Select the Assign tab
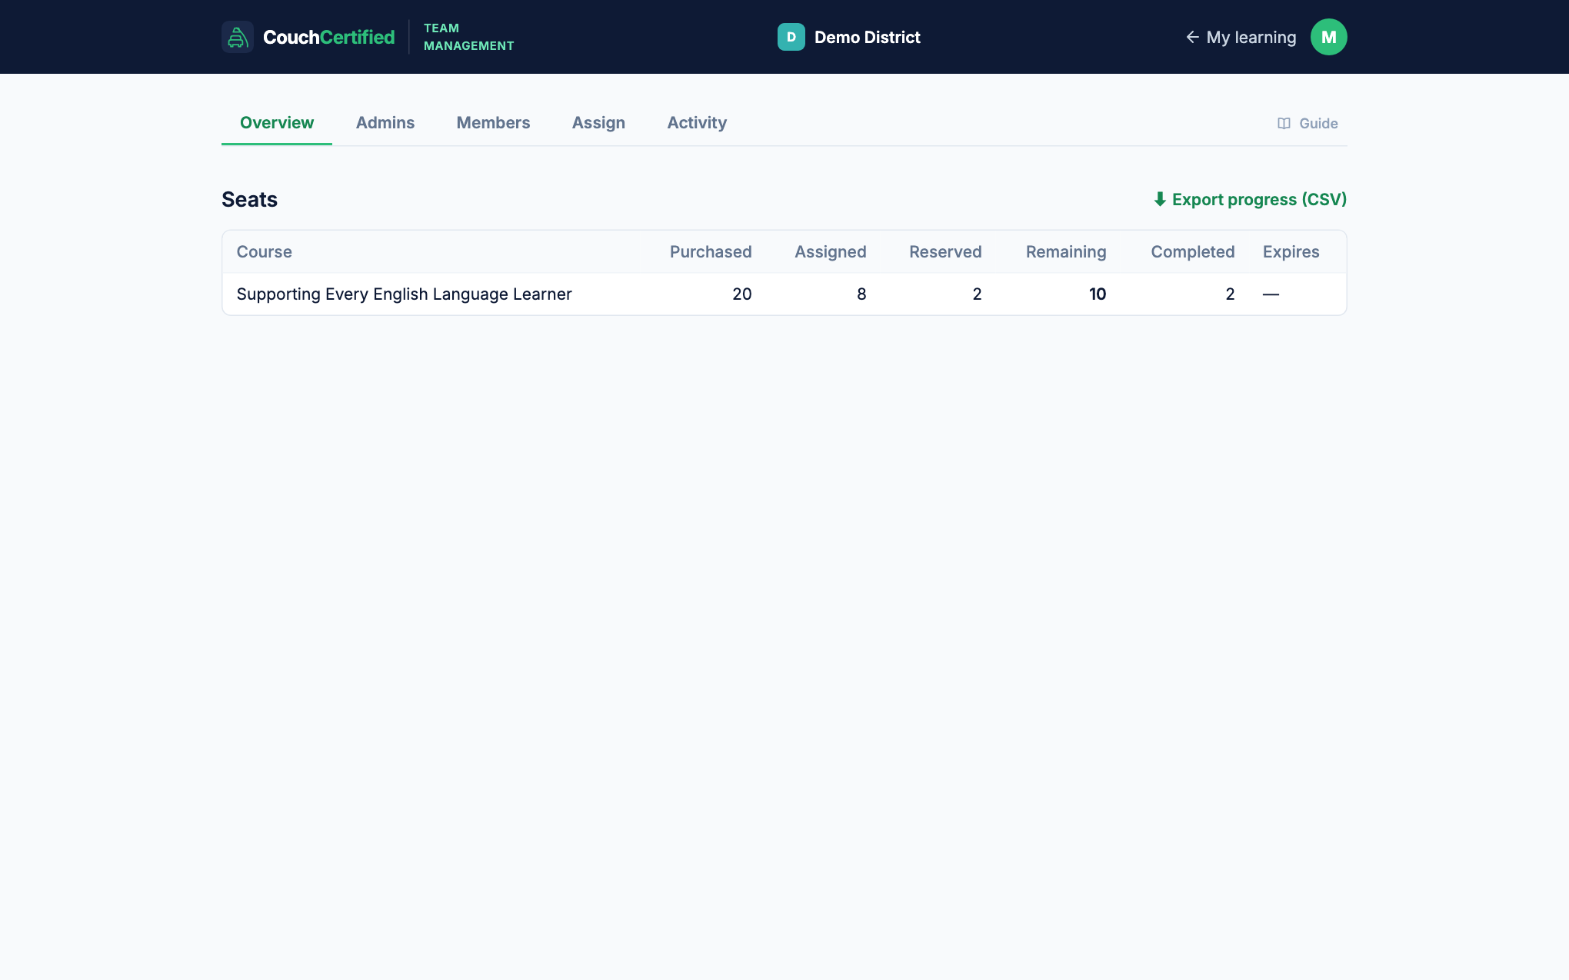Image resolution: width=1569 pixels, height=980 pixels. 598,122
